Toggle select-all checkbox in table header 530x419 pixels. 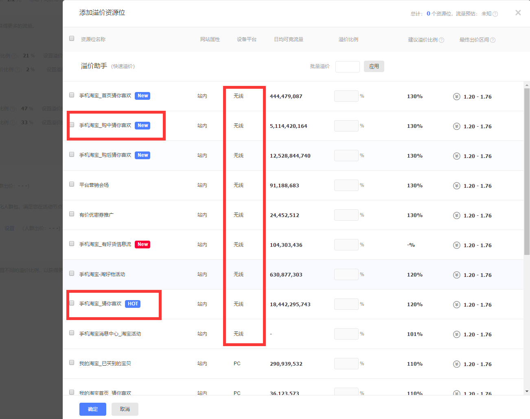[x=72, y=38]
